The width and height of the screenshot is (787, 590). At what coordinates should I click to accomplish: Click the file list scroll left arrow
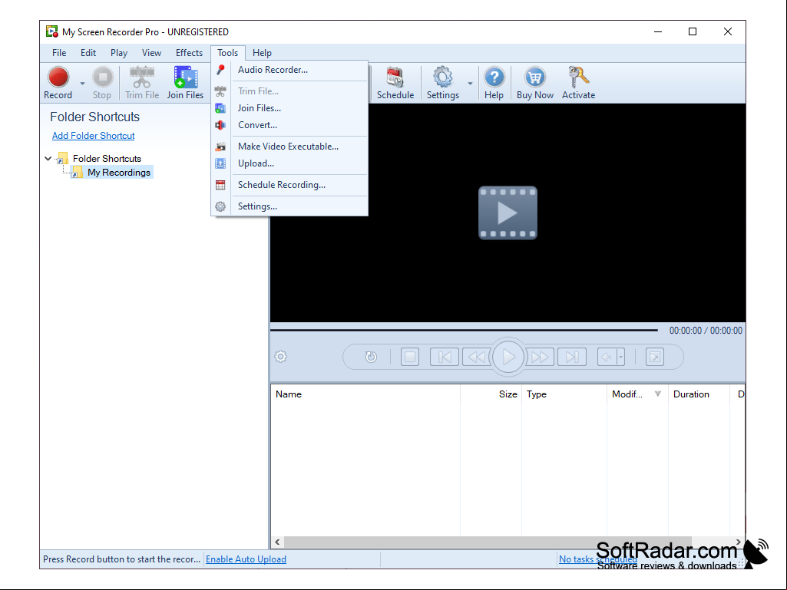tap(277, 542)
